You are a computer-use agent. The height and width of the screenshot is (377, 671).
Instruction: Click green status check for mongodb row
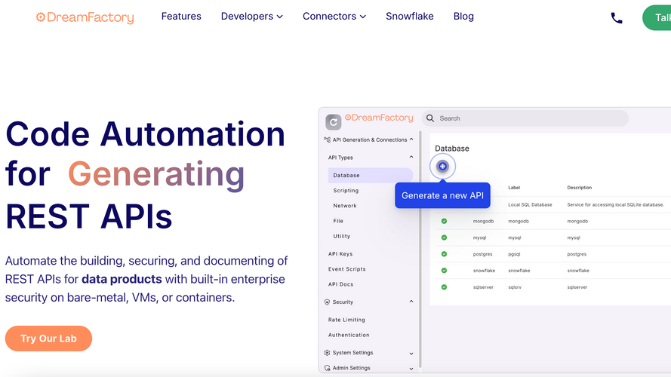[x=444, y=221]
